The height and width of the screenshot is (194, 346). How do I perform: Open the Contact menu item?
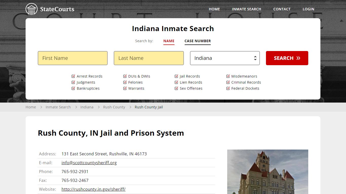pyautogui.click(x=282, y=9)
